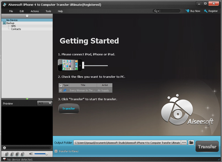Open the Actions menu
222x162 pixels.
tap(35, 11)
